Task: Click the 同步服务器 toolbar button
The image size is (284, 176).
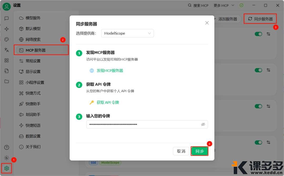Action: point(260,19)
